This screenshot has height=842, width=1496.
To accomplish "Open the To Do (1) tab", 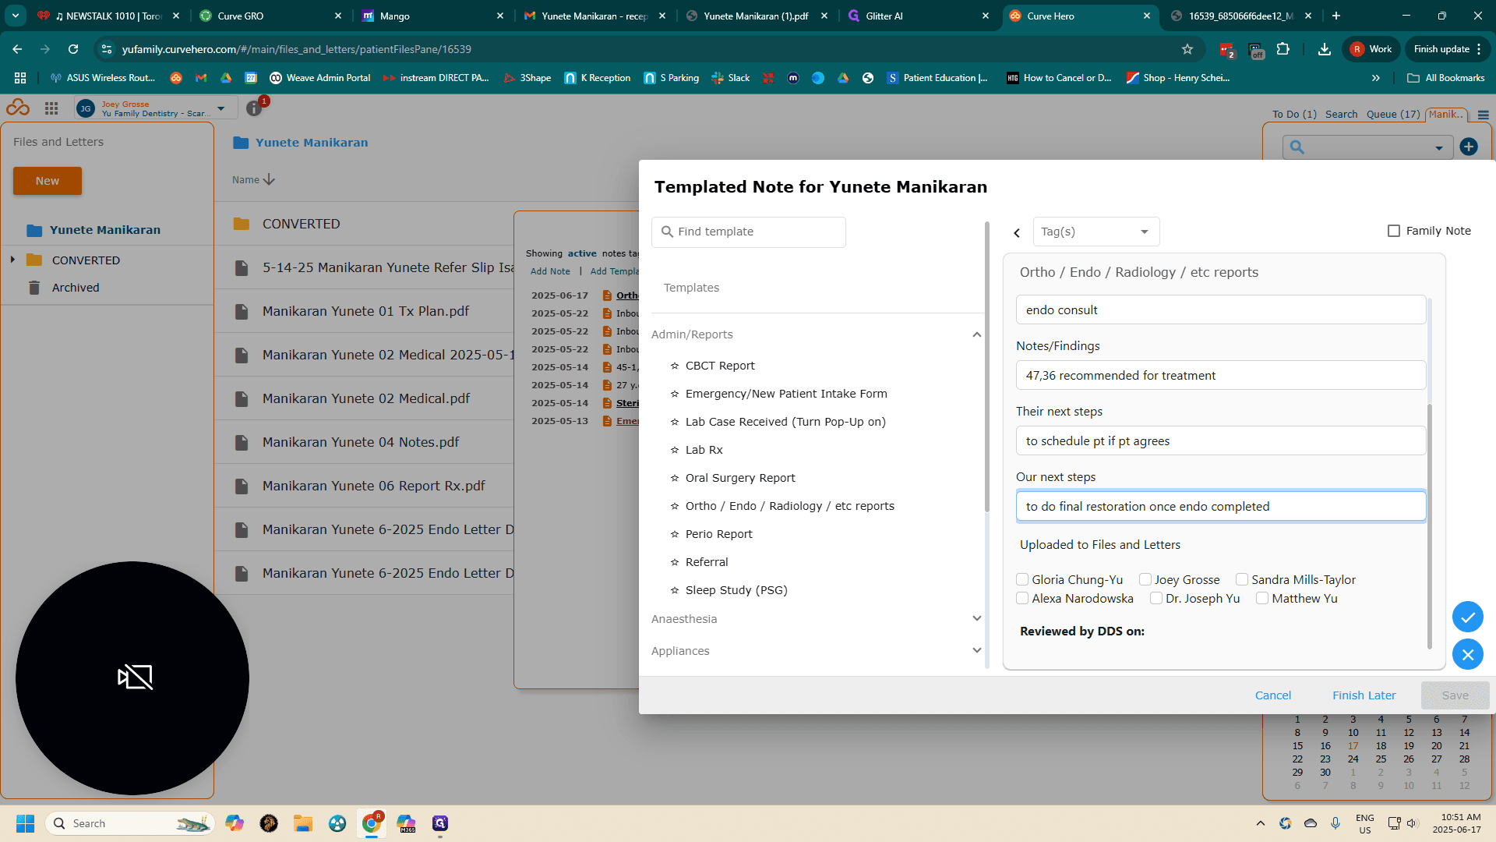I will [x=1294, y=115].
